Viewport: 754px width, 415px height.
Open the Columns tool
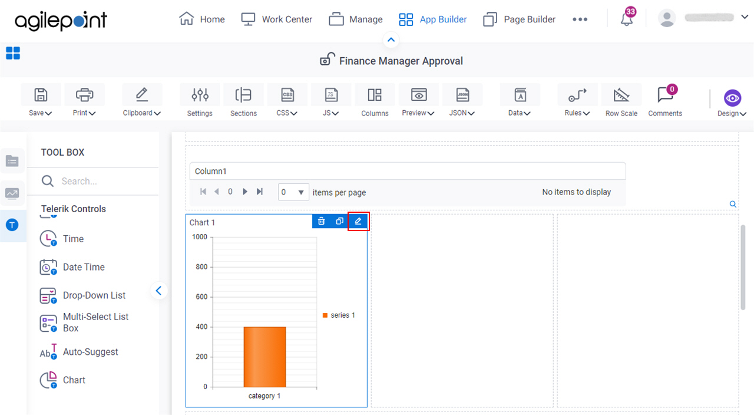pyautogui.click(x=375, y=100)
